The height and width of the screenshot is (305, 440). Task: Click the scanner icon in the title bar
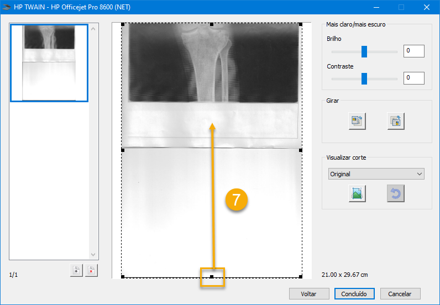pos(7,7)
